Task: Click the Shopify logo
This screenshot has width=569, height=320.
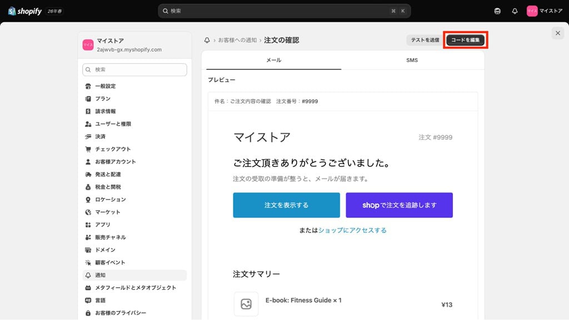Action: coord(24,11)
